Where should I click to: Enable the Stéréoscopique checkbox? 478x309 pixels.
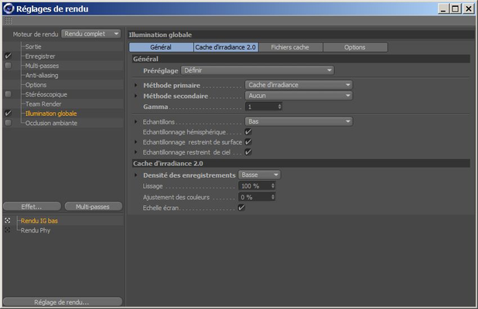coord(9,94)
